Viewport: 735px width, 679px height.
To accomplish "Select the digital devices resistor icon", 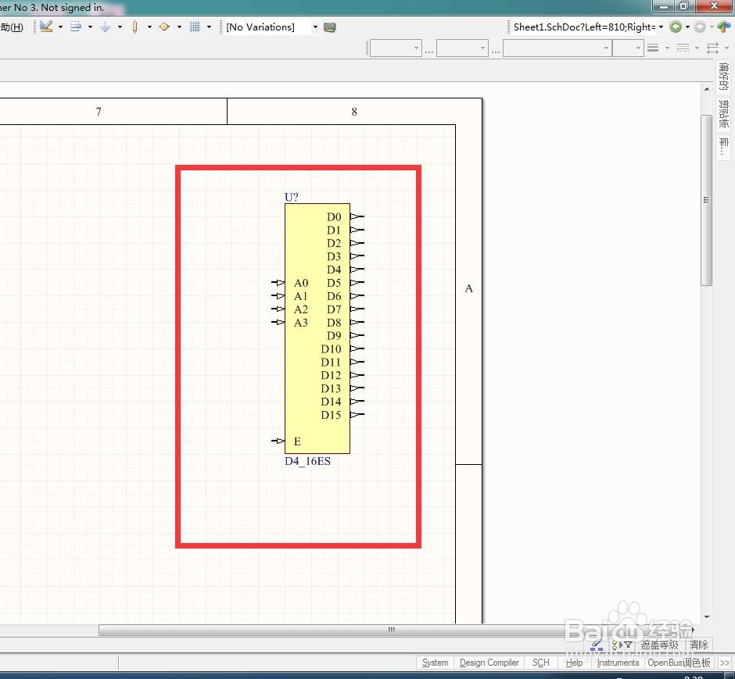I will click(135, 27).
